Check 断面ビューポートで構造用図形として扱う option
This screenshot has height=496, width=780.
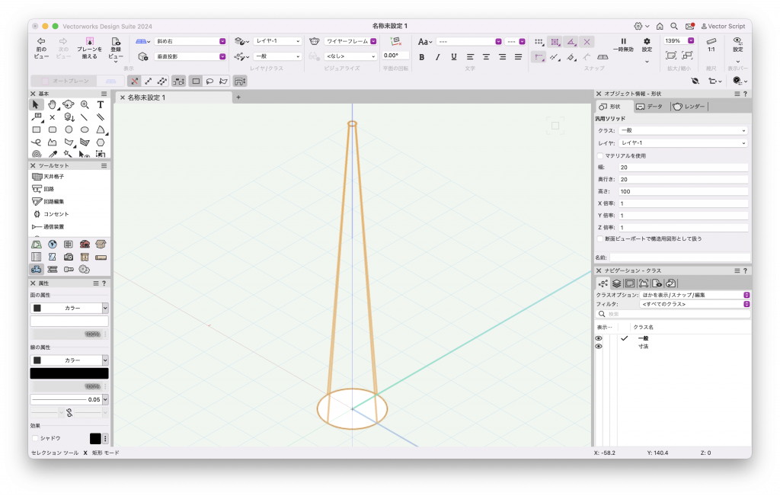point(601,238)
